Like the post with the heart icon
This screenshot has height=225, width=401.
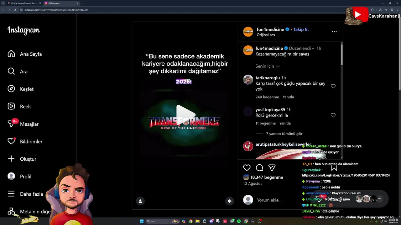click(247, 168)
